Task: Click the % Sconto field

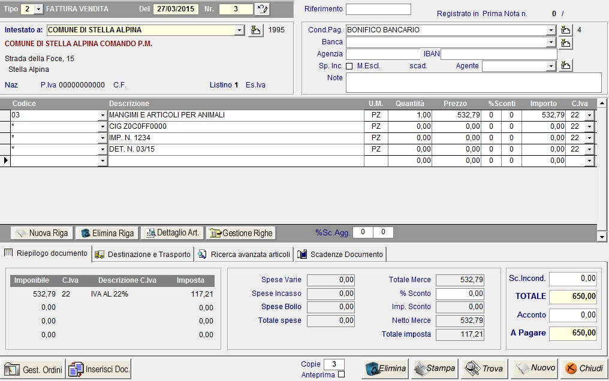Action: pos(460,294)
